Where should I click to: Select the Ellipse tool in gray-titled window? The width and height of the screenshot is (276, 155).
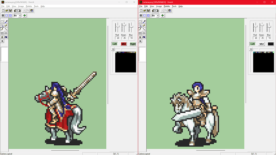6,33
